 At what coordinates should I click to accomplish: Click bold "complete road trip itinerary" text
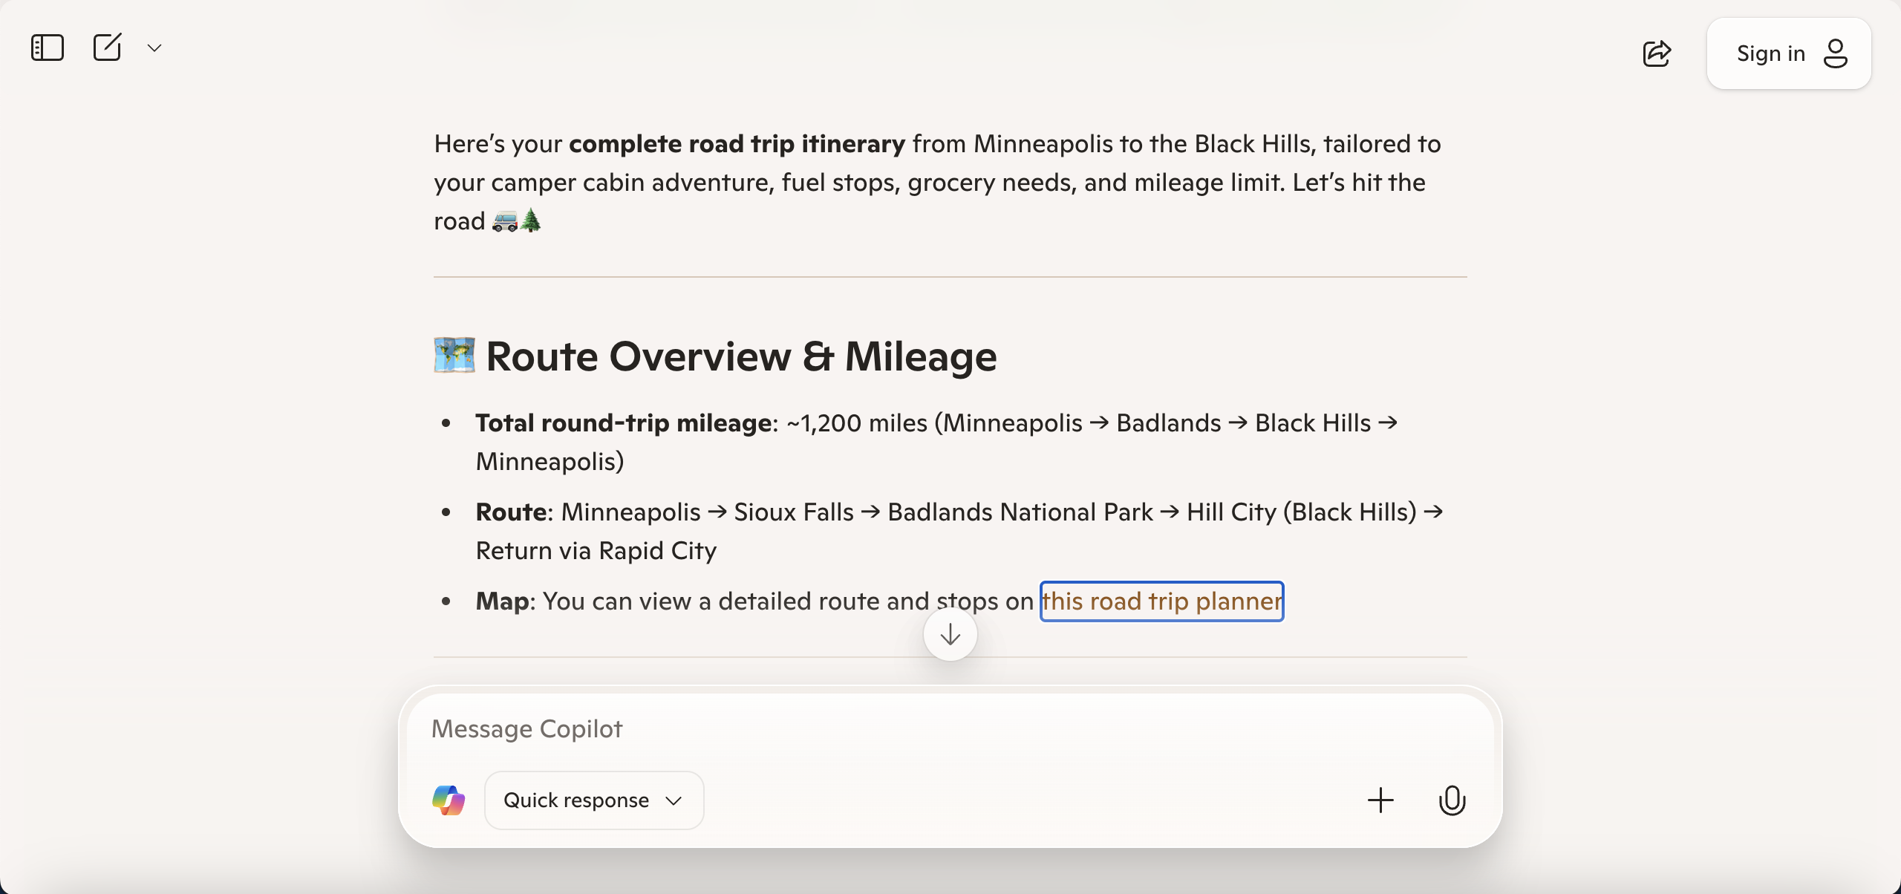737,143
